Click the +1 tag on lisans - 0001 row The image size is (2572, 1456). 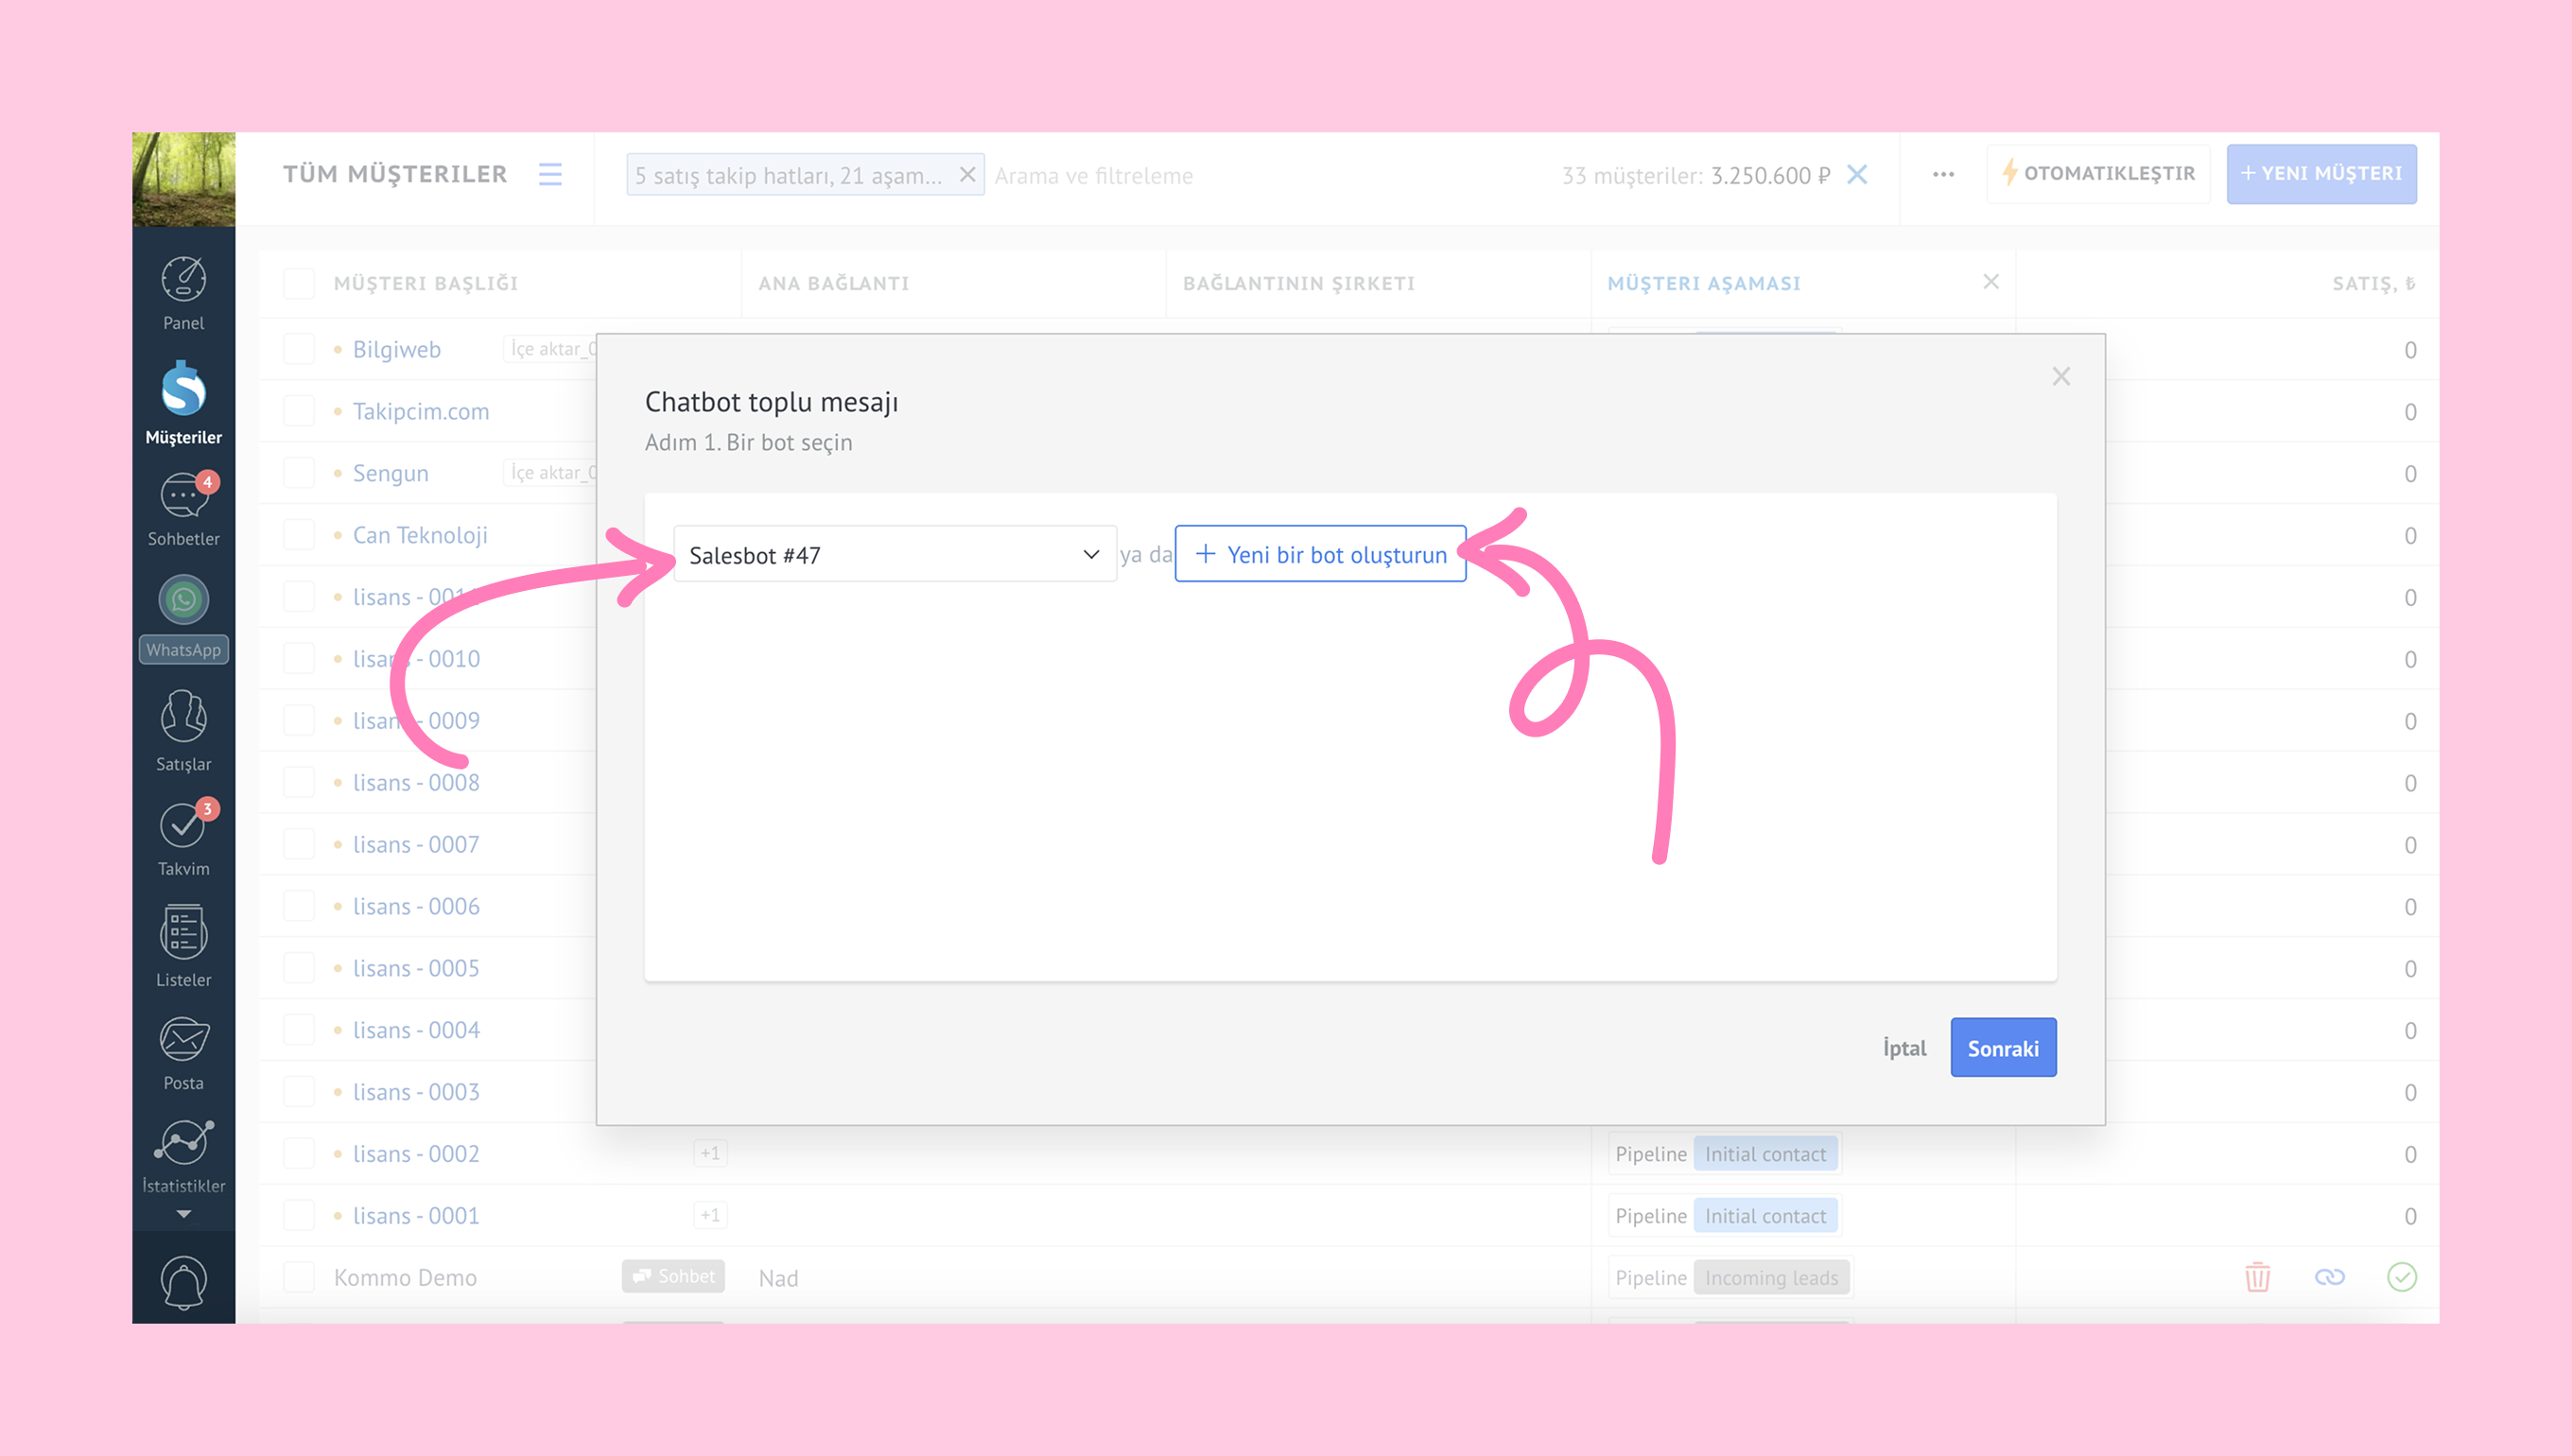tap(710, 1215)
